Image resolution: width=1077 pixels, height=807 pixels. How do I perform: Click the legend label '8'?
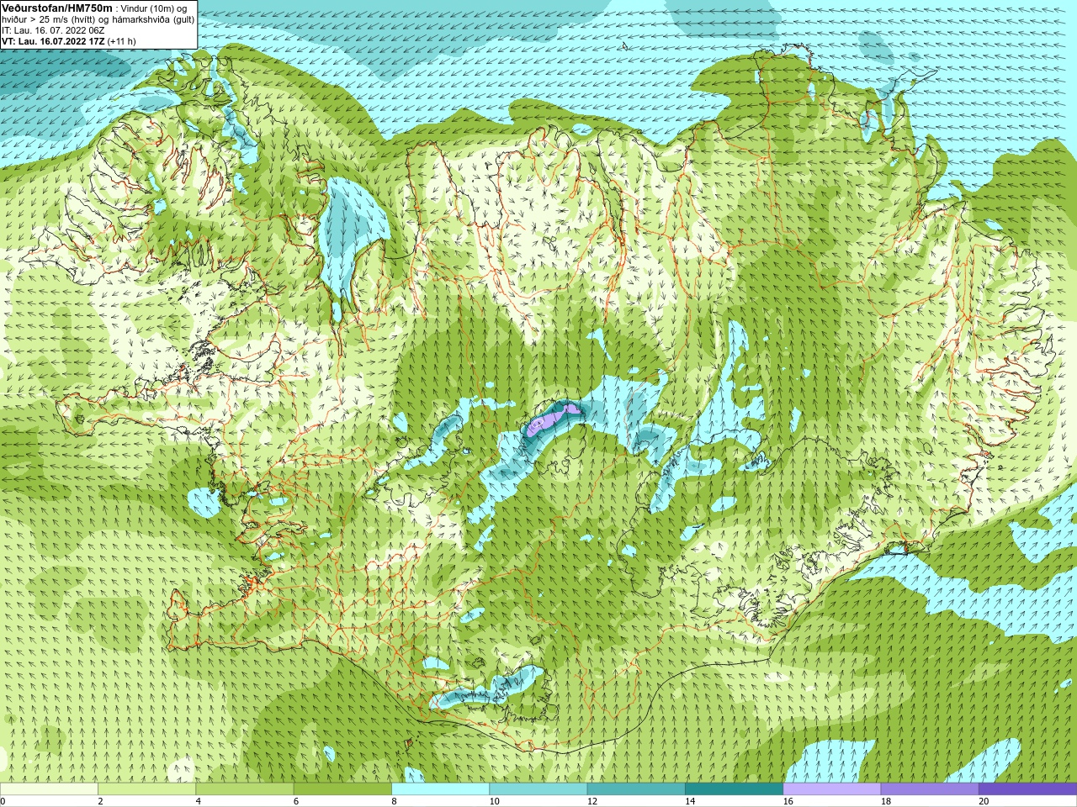coord(394,801)
